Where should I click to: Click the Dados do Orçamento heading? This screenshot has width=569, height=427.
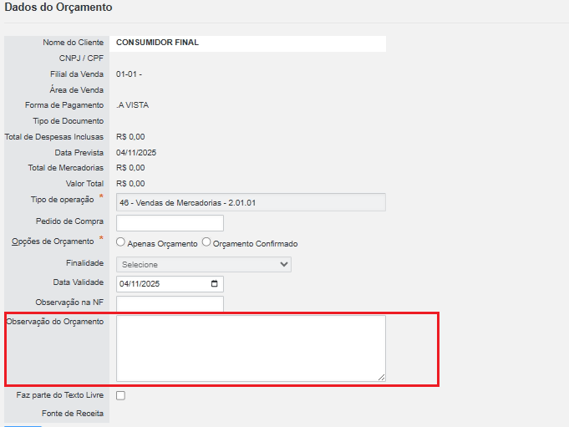point(58,8)
